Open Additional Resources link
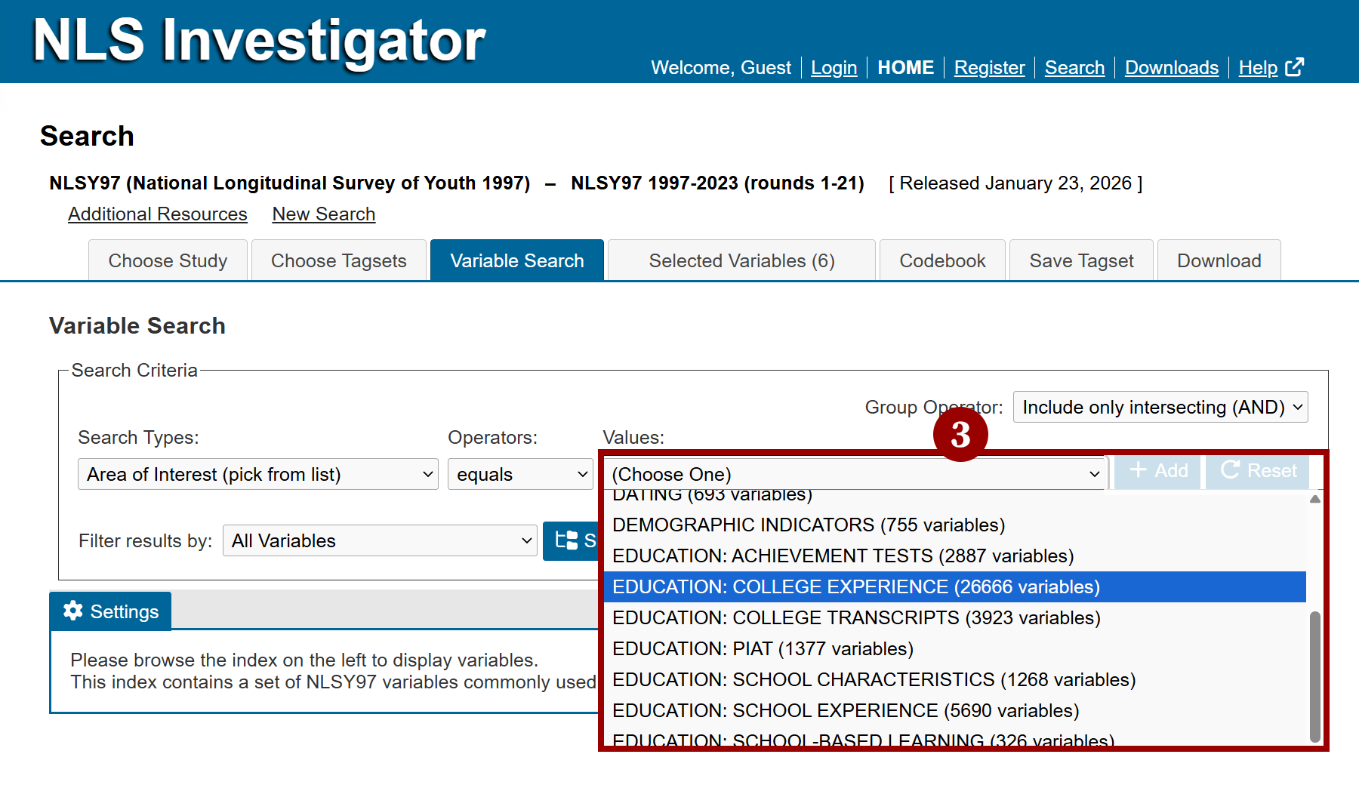 (x=158, y=214)
